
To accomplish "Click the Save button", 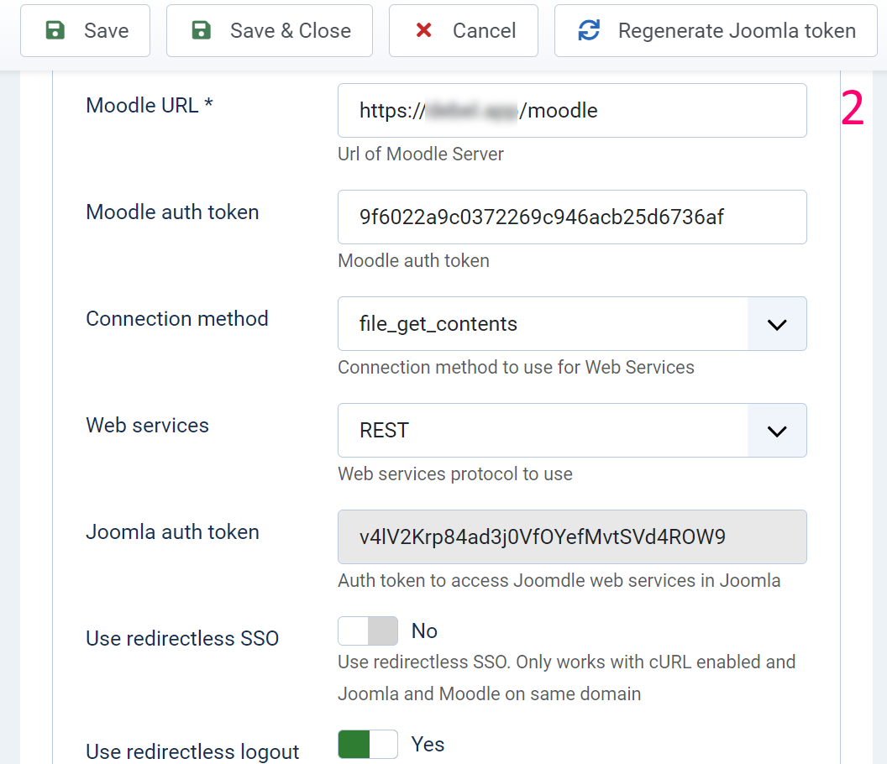I will tap(85, 30).
